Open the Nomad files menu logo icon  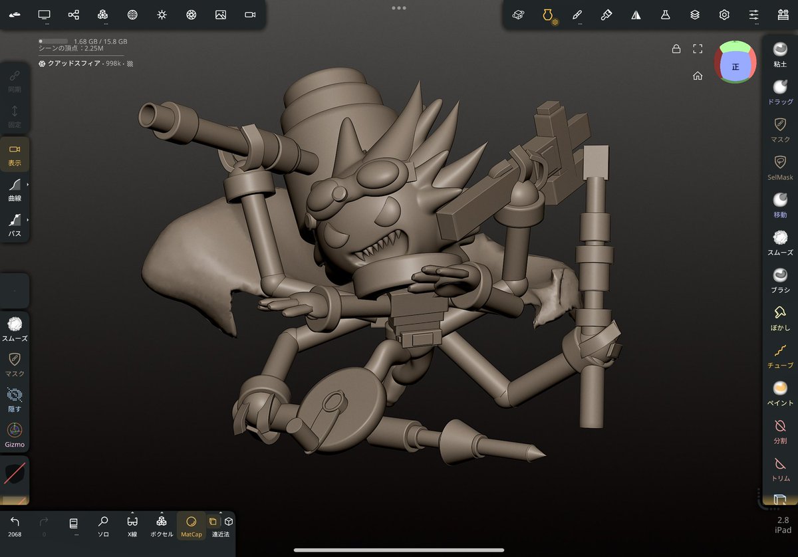pyautogui.click(x=15, y=15)
